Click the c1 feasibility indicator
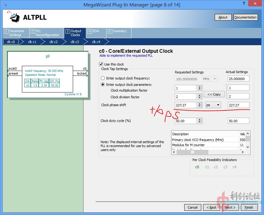This screenshot has height=215, width=264. (207, 167)
